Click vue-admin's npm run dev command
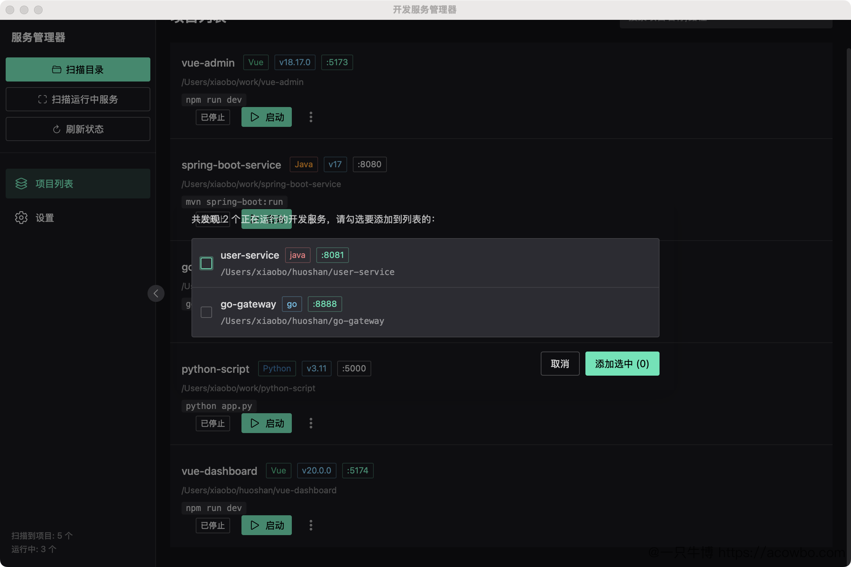 (214, 100)
